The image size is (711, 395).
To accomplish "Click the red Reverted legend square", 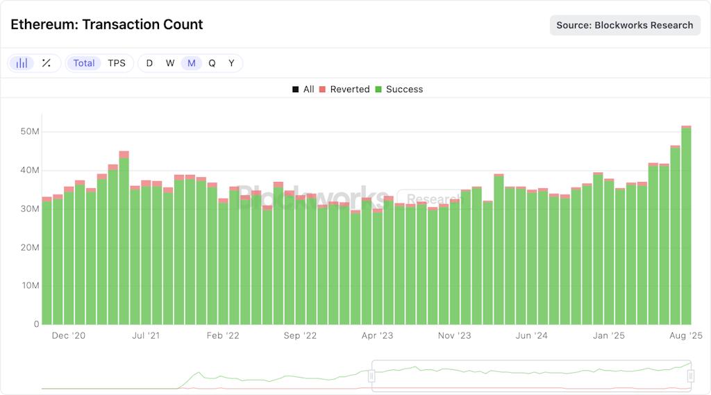I will point(322,90).
